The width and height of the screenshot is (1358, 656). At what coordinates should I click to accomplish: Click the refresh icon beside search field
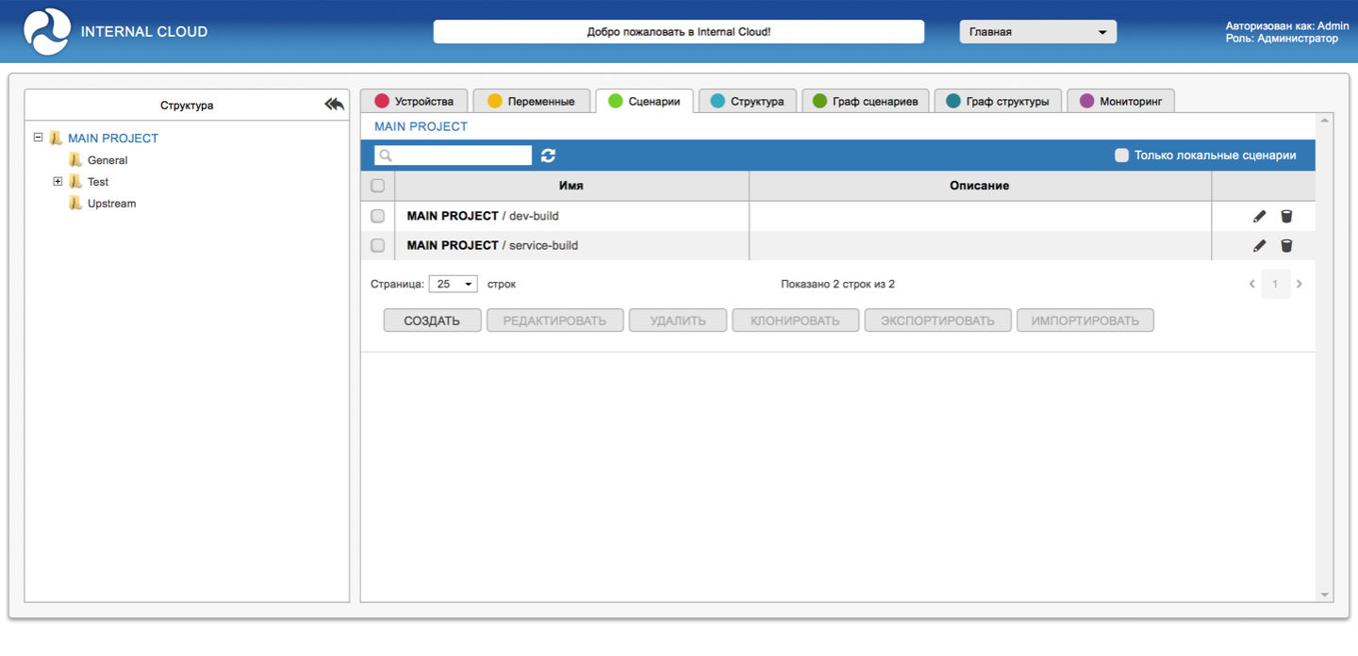point(548,156)
